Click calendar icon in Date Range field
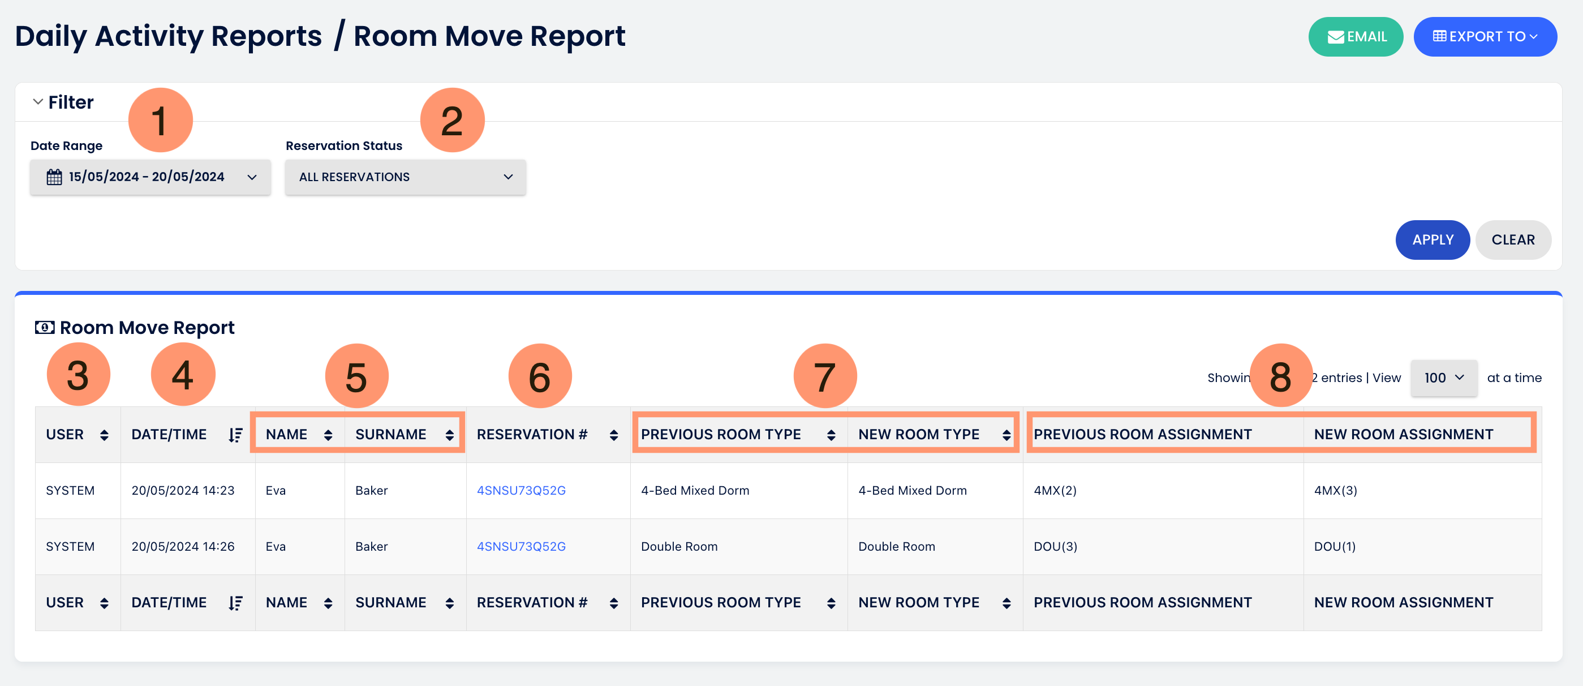The width and height of the screenshot is (1583, 686). click(54, 177)
